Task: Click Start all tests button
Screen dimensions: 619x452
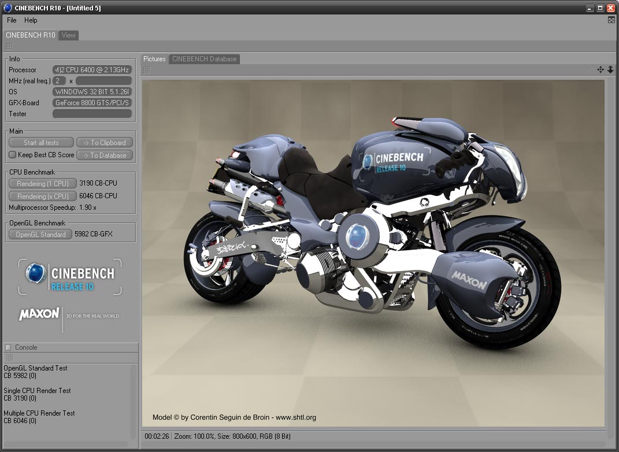Action: pos(41,143)
